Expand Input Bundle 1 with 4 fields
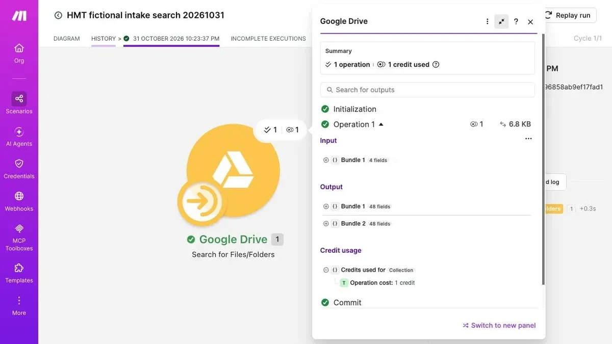 pyautogui.click(x=326, y=160)
